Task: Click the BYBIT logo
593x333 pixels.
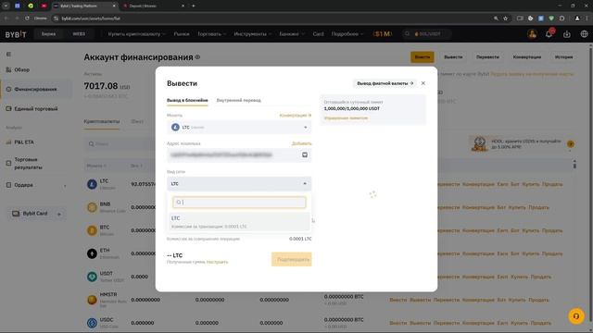Action: tap(16, 34)
